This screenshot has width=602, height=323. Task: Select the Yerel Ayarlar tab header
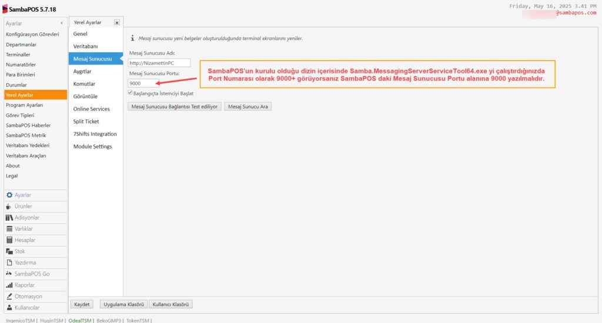point(88,23)
